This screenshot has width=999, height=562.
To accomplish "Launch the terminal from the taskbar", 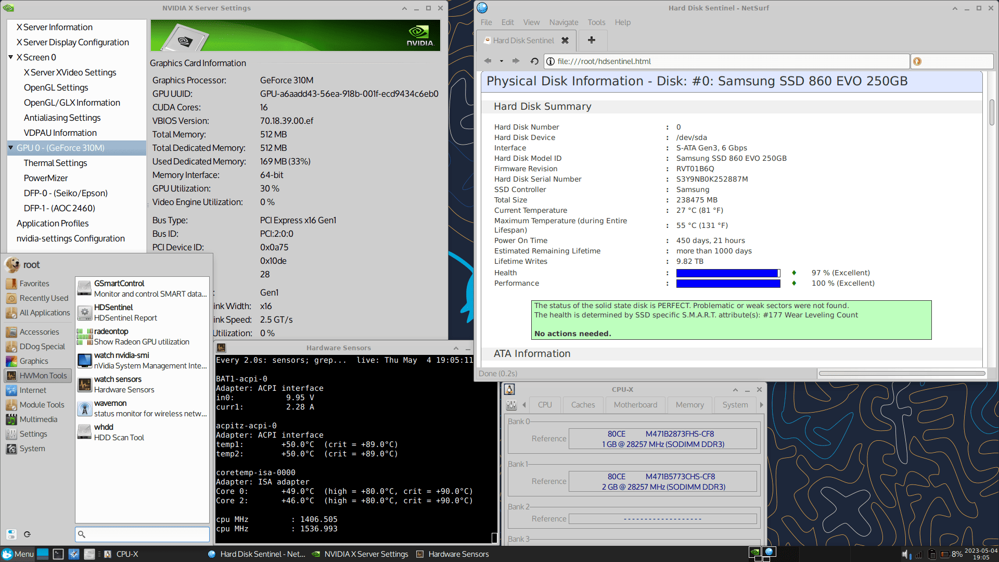I will coord(58,554).
